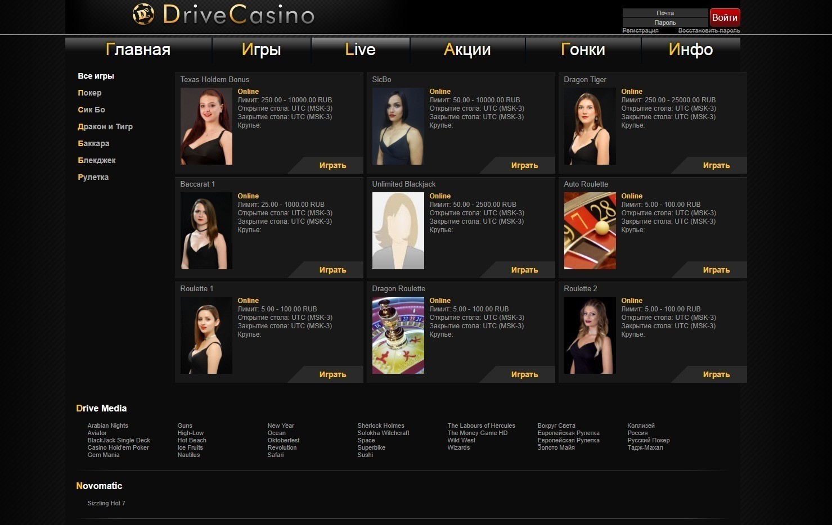Open the Вокруг Света link

click(x=556, y=426)
